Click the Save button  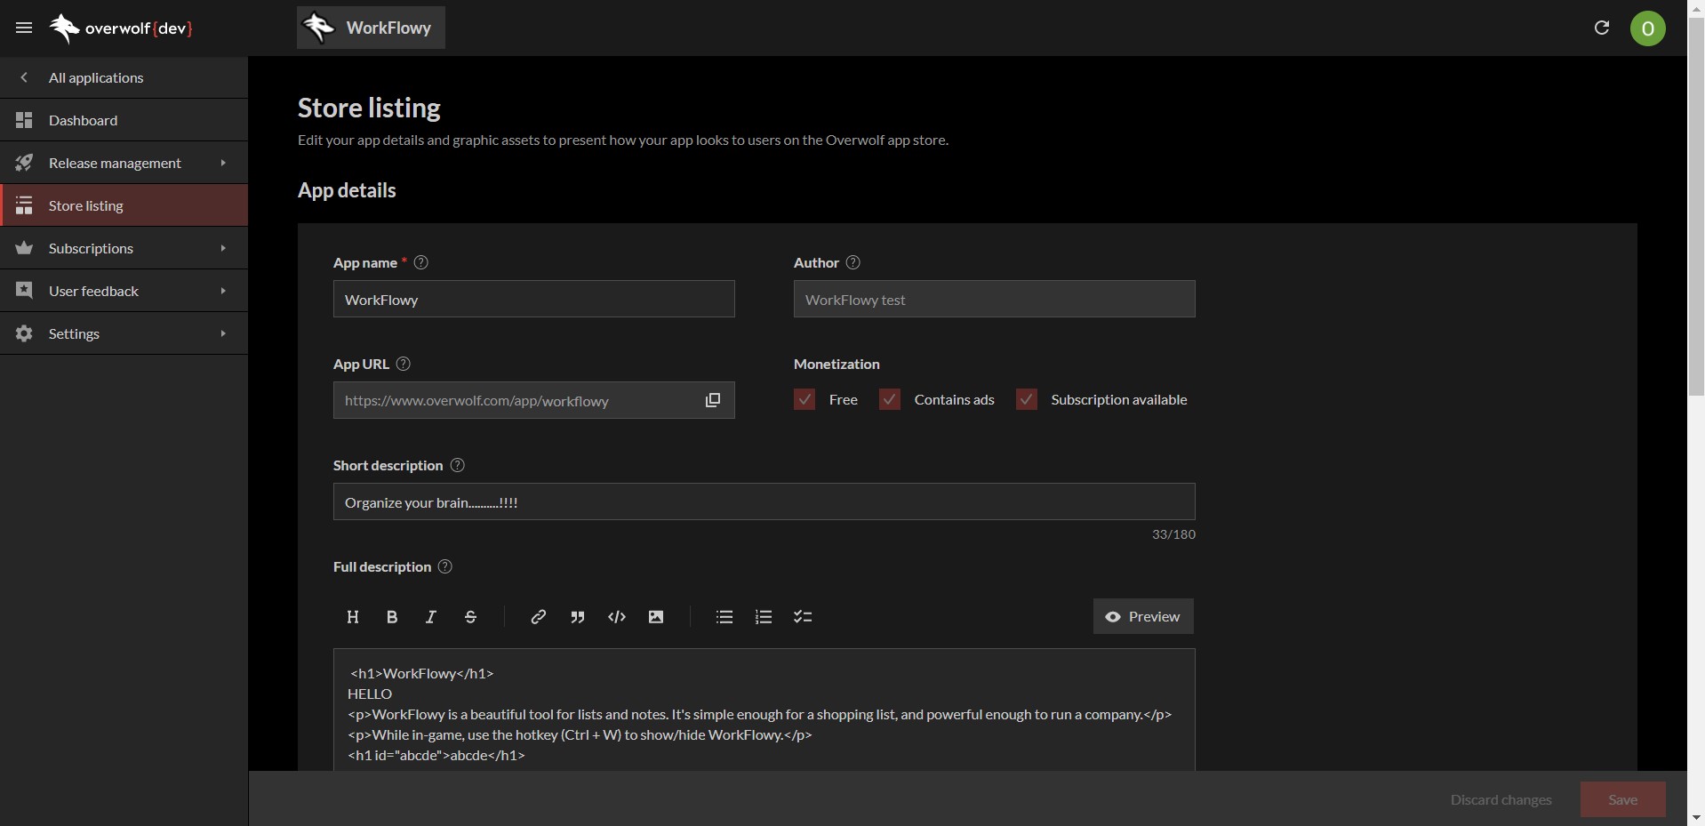click(x=1622, y=799)
